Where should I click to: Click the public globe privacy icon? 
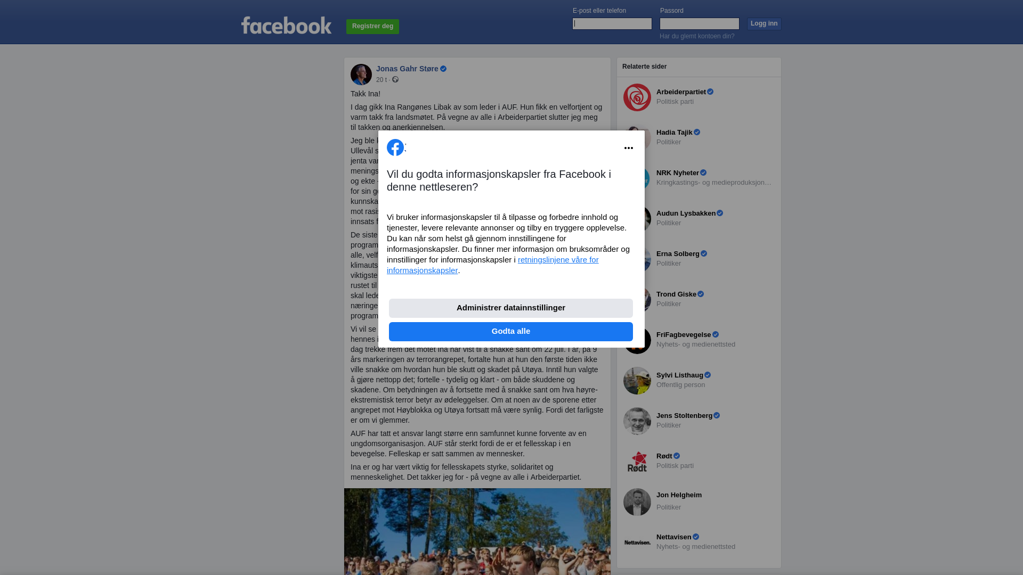tap(395, 79)
